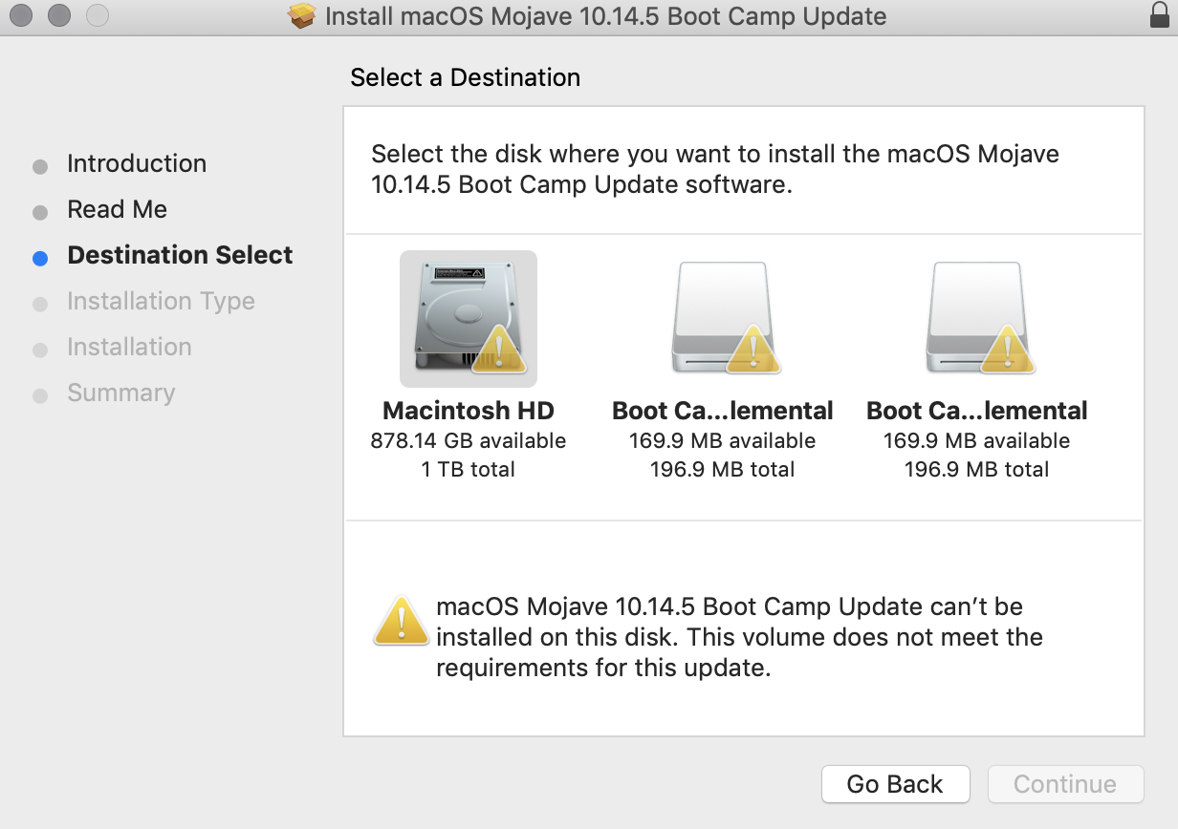
Task: Click the lock icon in the title bar
Action: pyautogui.click(x=1161, y=15)
